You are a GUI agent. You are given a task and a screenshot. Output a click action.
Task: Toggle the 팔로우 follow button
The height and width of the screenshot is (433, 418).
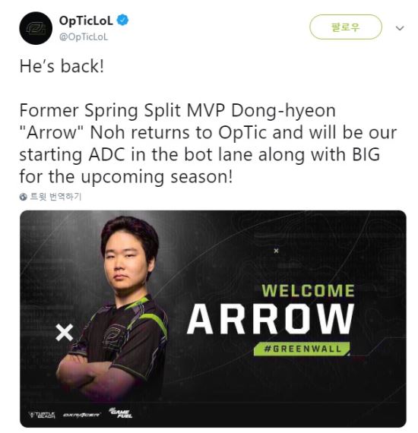[346, 27]
